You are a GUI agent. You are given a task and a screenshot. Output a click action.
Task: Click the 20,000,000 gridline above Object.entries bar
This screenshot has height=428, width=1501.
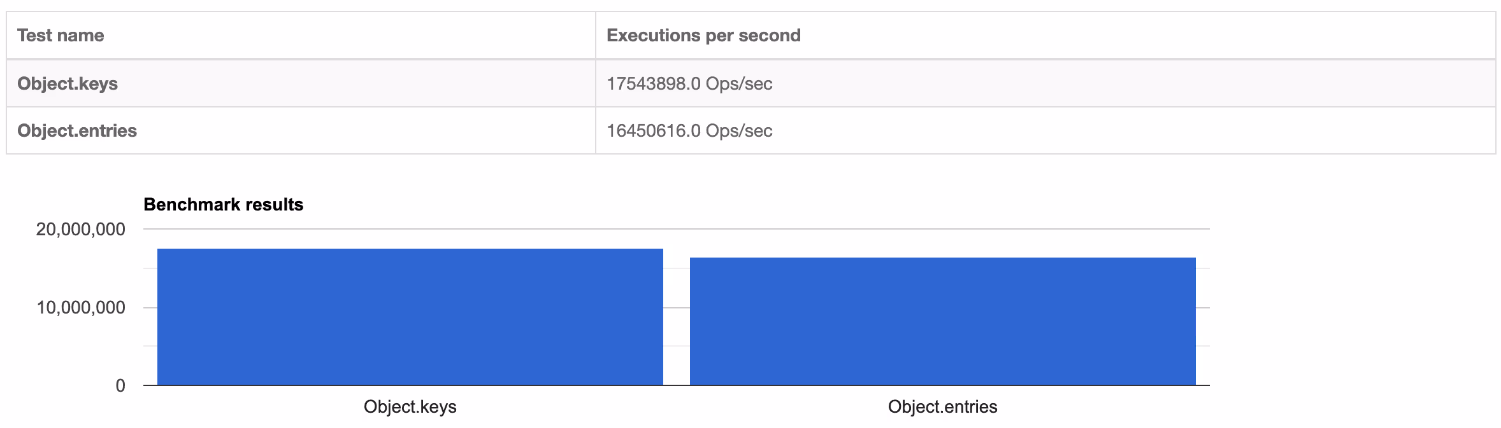pyautogui.click(x=943, y=229)
